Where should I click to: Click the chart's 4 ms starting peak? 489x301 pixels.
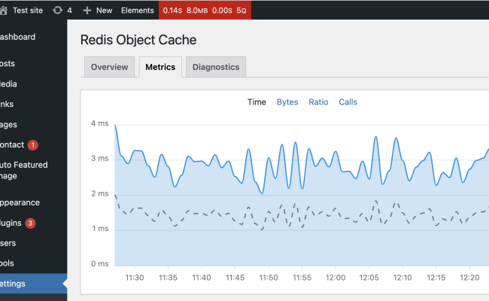[x=115, y=126]
